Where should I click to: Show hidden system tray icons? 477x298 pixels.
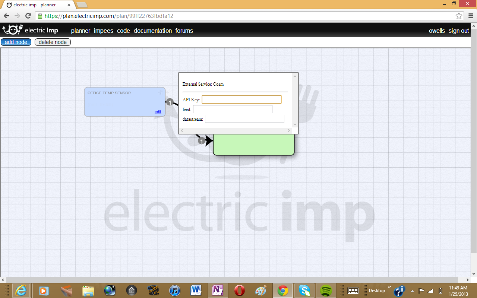[x=412, y=291]
